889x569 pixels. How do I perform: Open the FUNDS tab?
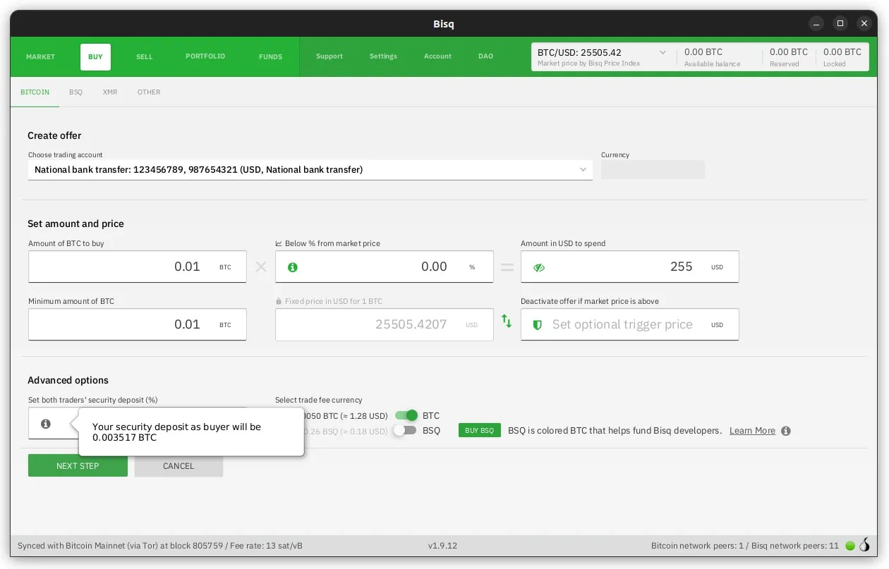click(x=271, y=56)
